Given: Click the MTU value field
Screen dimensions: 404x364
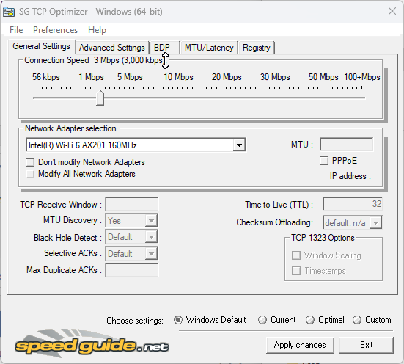Looking at the screenshot, I should [346, 145].
